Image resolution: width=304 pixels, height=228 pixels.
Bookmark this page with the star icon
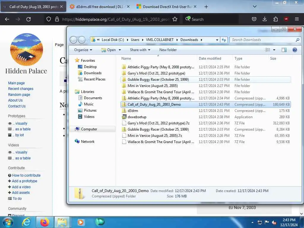pos(175,19)
